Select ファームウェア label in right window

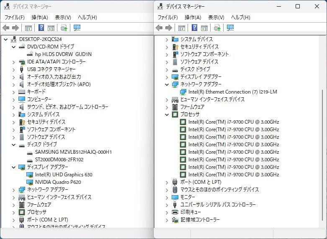pyautogui.click(x=192, y=107)
